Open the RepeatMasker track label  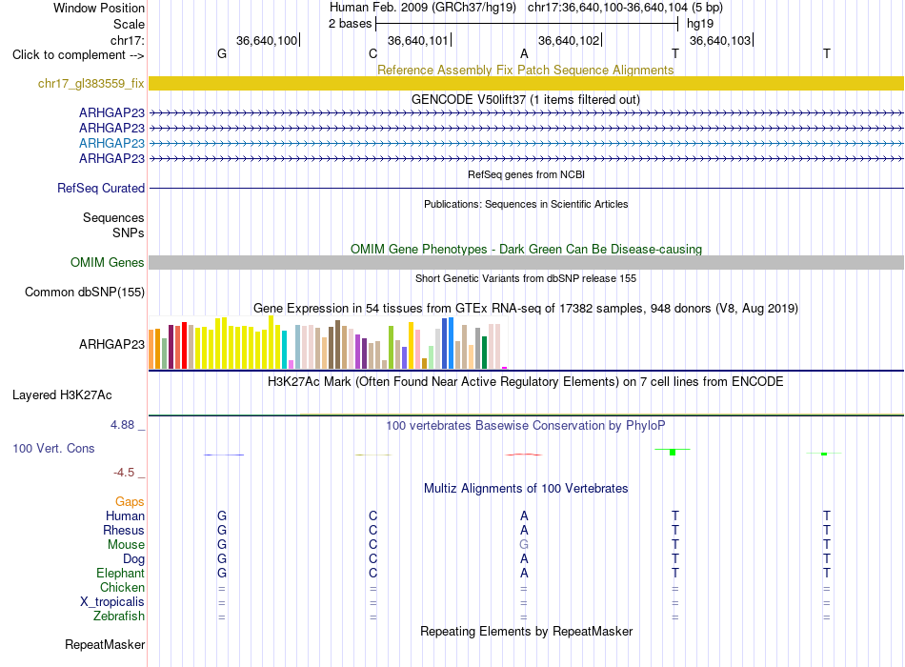[105, 645]
